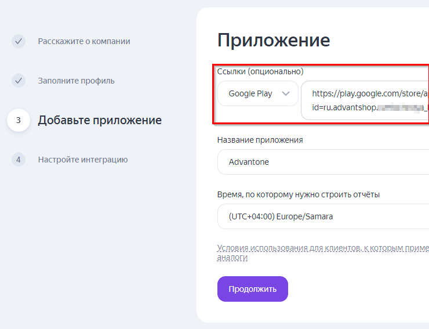Click the checkmark icon beside Расскажите о компании
The image size is (429, 329).
[19, 41]
